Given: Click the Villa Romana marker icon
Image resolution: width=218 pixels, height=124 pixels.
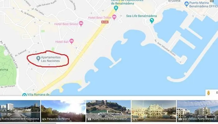Looking at the screenshot, I should [x=24, y=95].
